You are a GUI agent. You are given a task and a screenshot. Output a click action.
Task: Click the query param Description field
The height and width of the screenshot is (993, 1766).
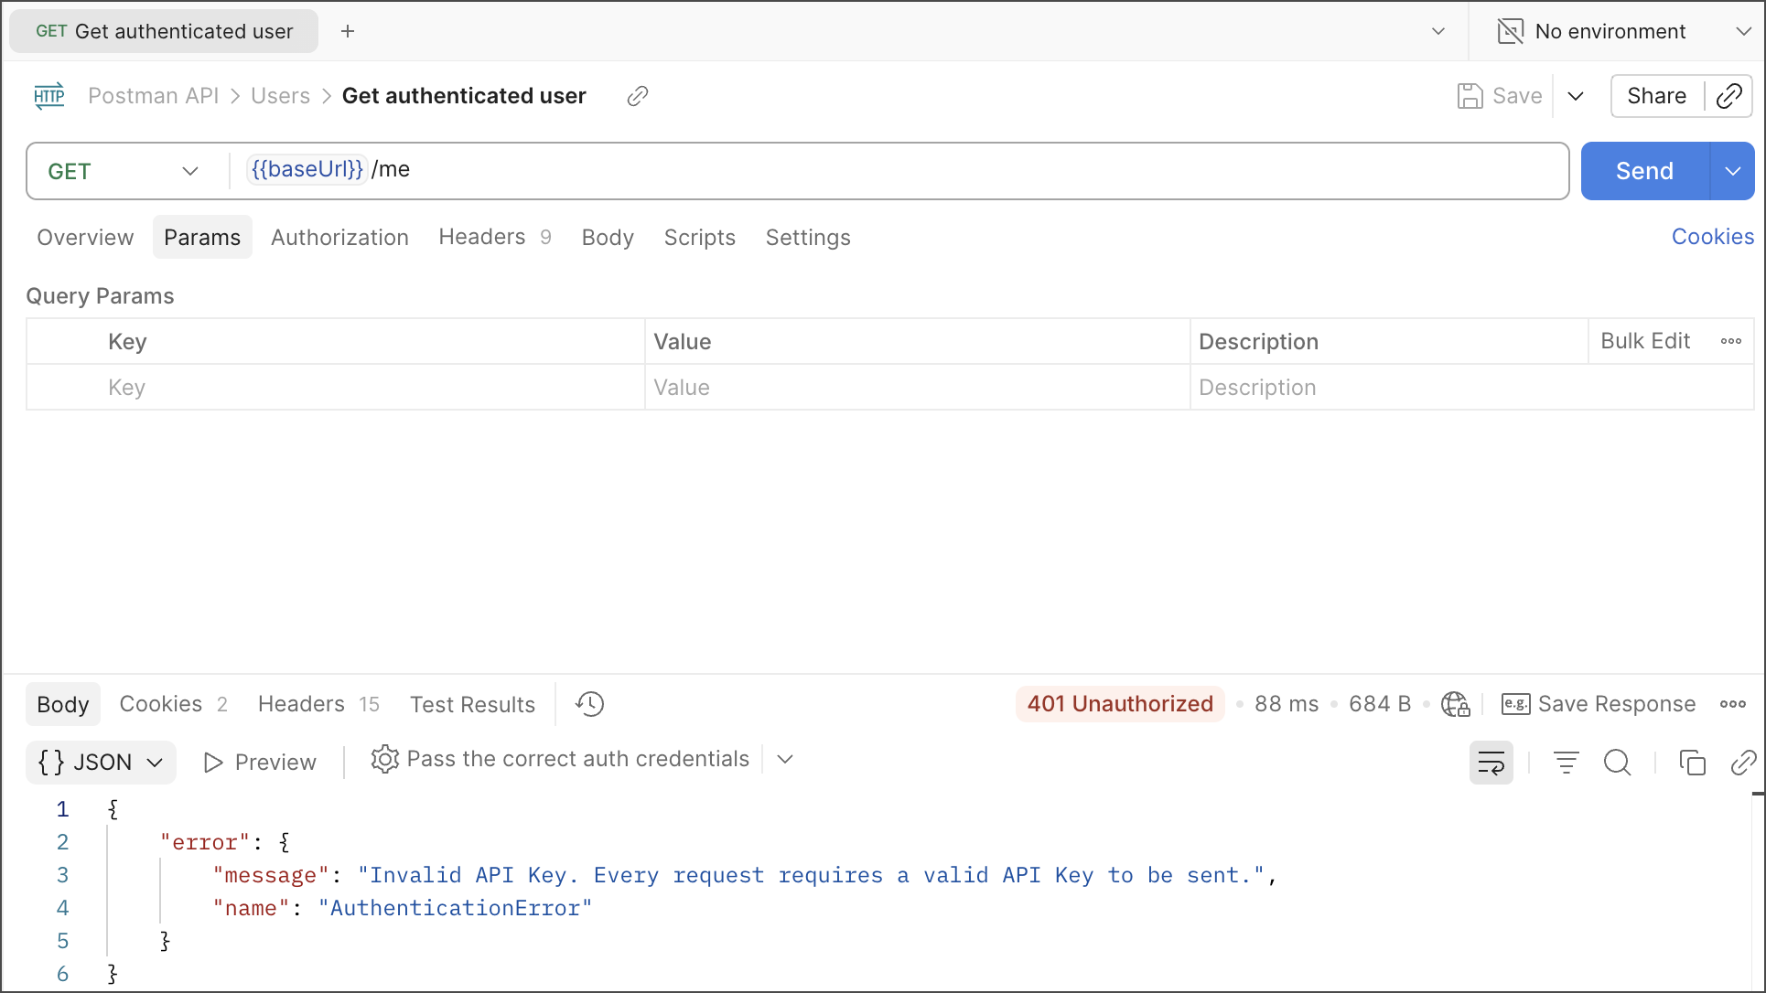1472,388
